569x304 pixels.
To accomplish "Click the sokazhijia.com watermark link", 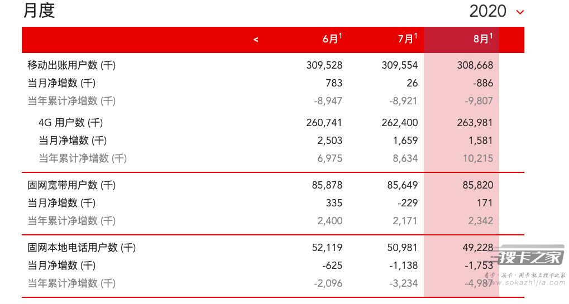I will click(x=528, y=283).
